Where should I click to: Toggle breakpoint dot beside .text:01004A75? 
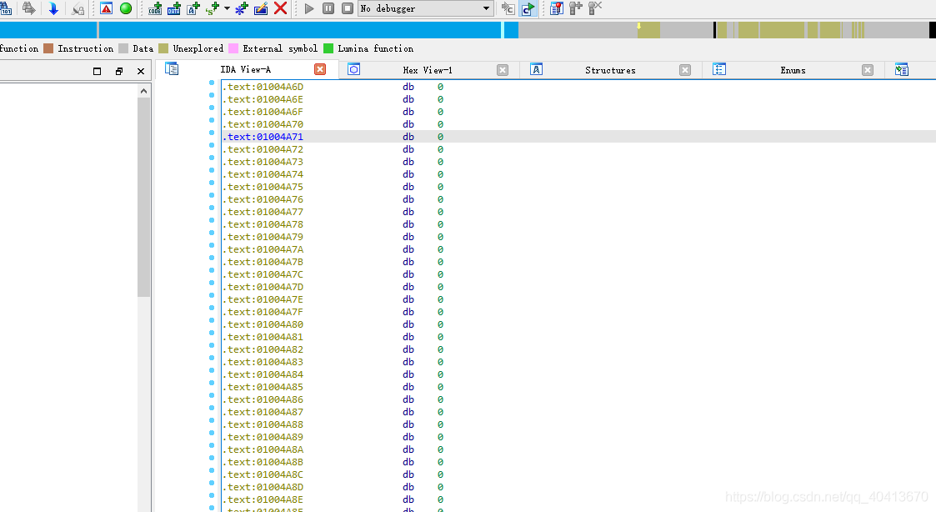212,183
